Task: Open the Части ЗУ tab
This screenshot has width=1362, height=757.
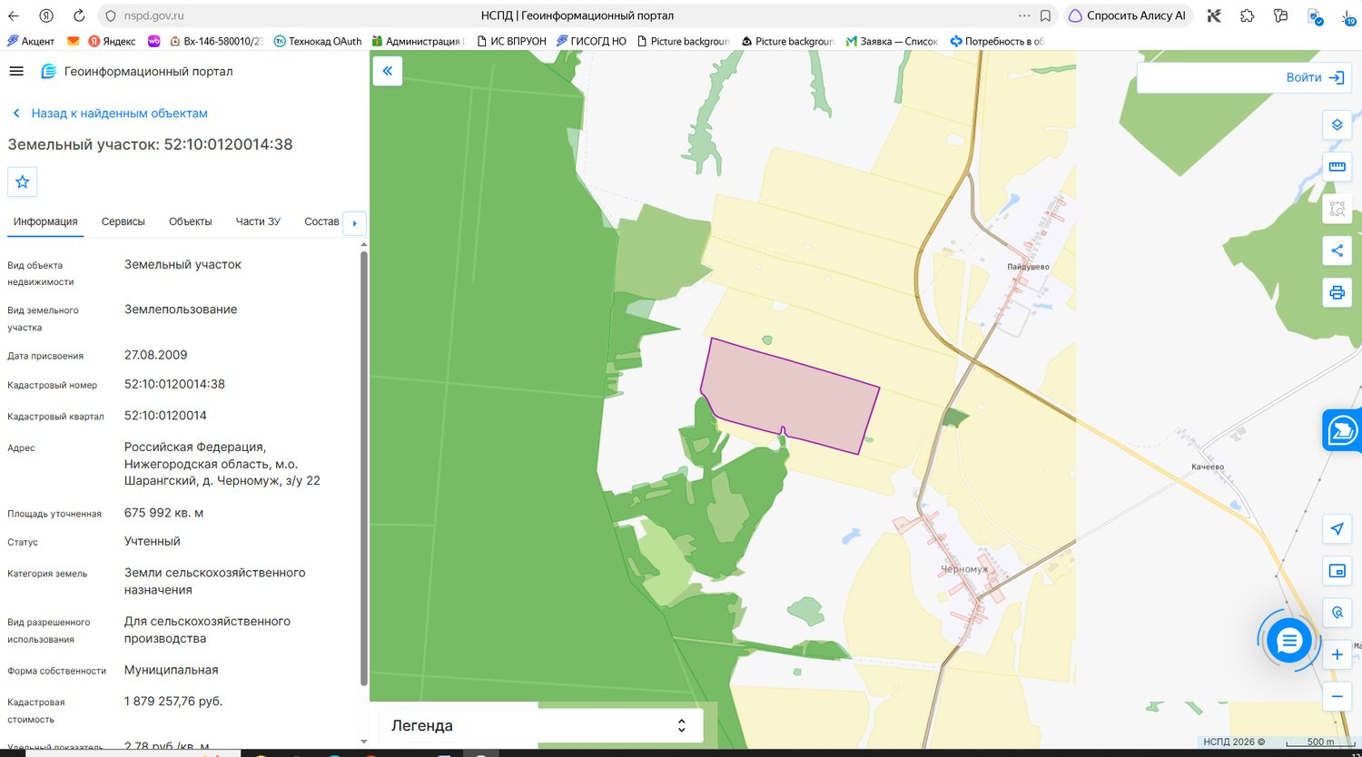Action: tap(258, 221)
